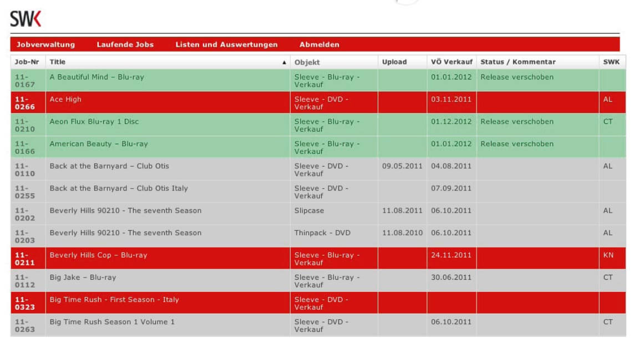Sort by Objekt column header

point(307,62)
